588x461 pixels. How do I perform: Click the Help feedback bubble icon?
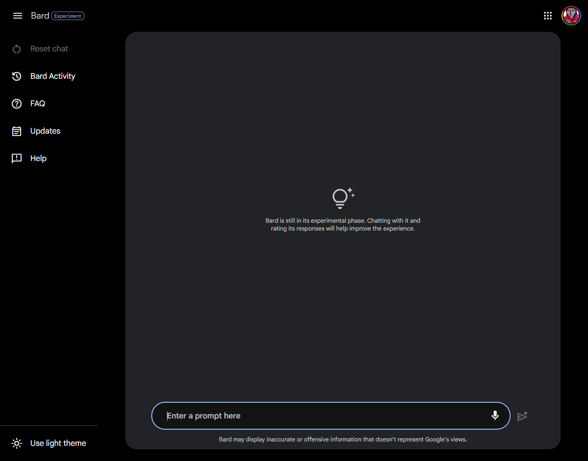tap(17, 159)
